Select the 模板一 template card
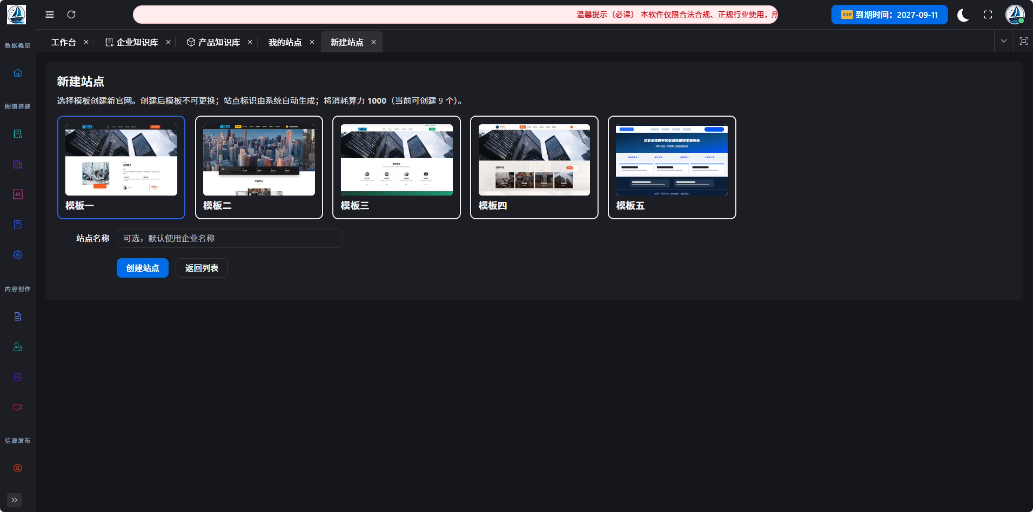 pyautogui.click(x=121, y=167)
